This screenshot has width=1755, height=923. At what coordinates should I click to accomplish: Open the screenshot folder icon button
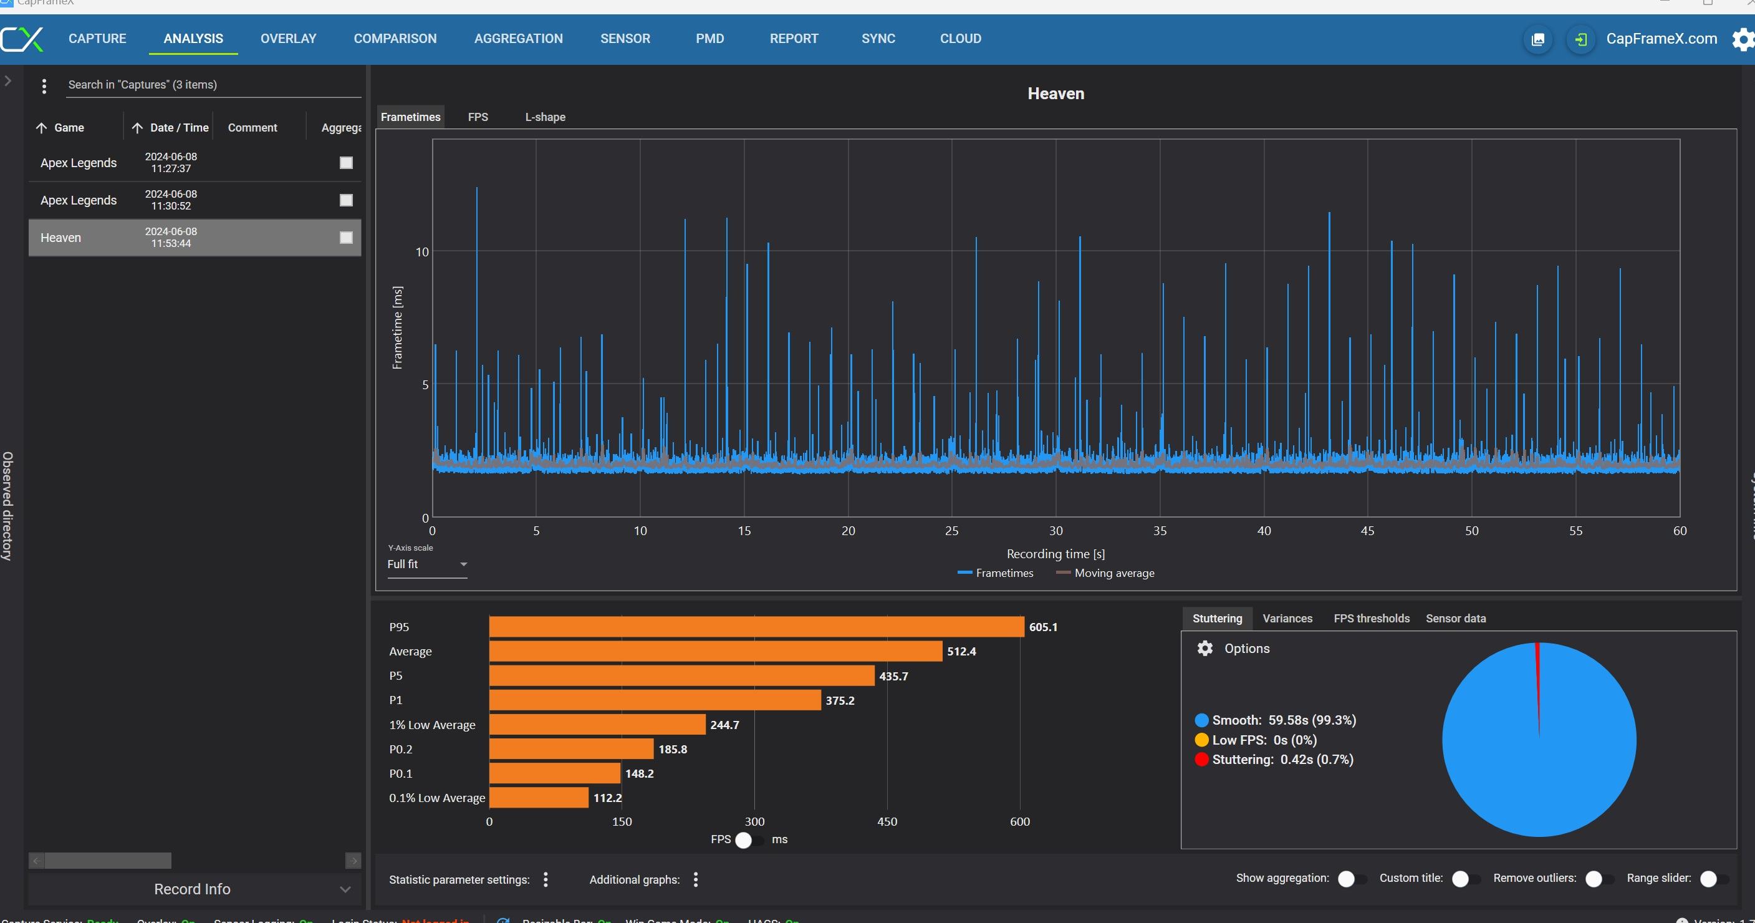(1537, 39)
